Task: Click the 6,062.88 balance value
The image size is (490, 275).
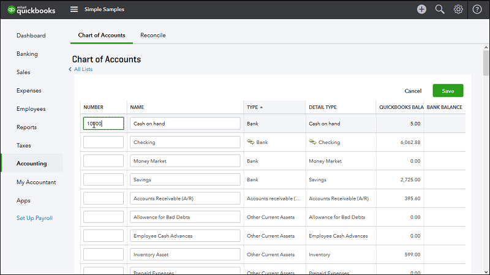Action: point(410,142)
